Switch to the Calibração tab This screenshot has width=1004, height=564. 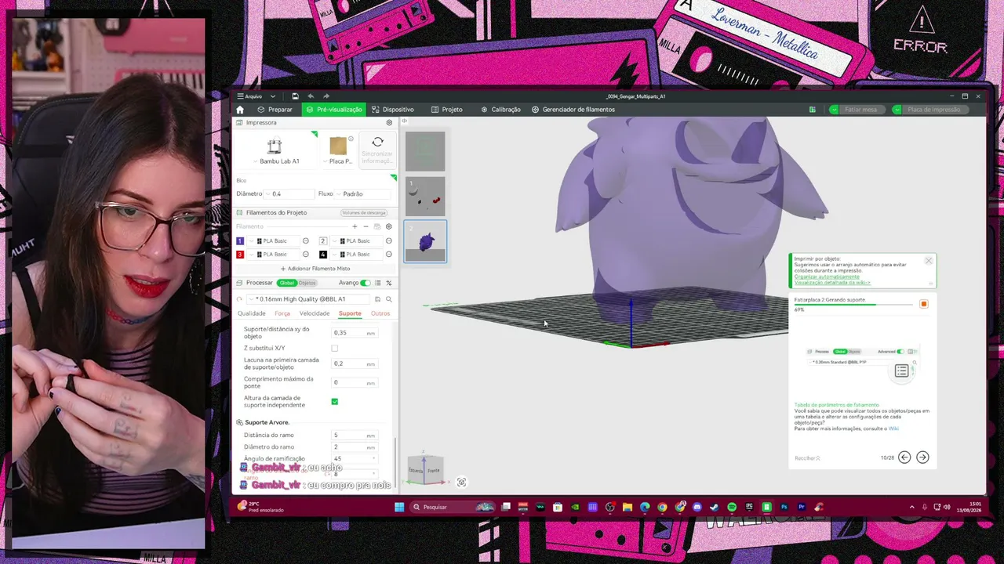point(500,110)
